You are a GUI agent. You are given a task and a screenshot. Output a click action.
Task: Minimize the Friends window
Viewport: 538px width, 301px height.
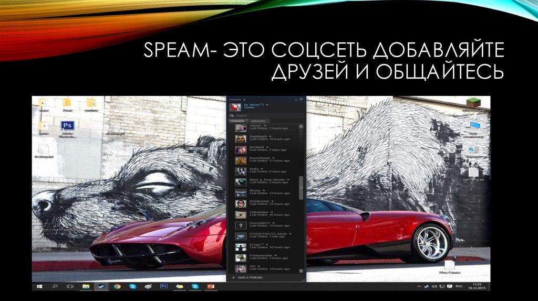pyautogui.click(x=296, y=99)
